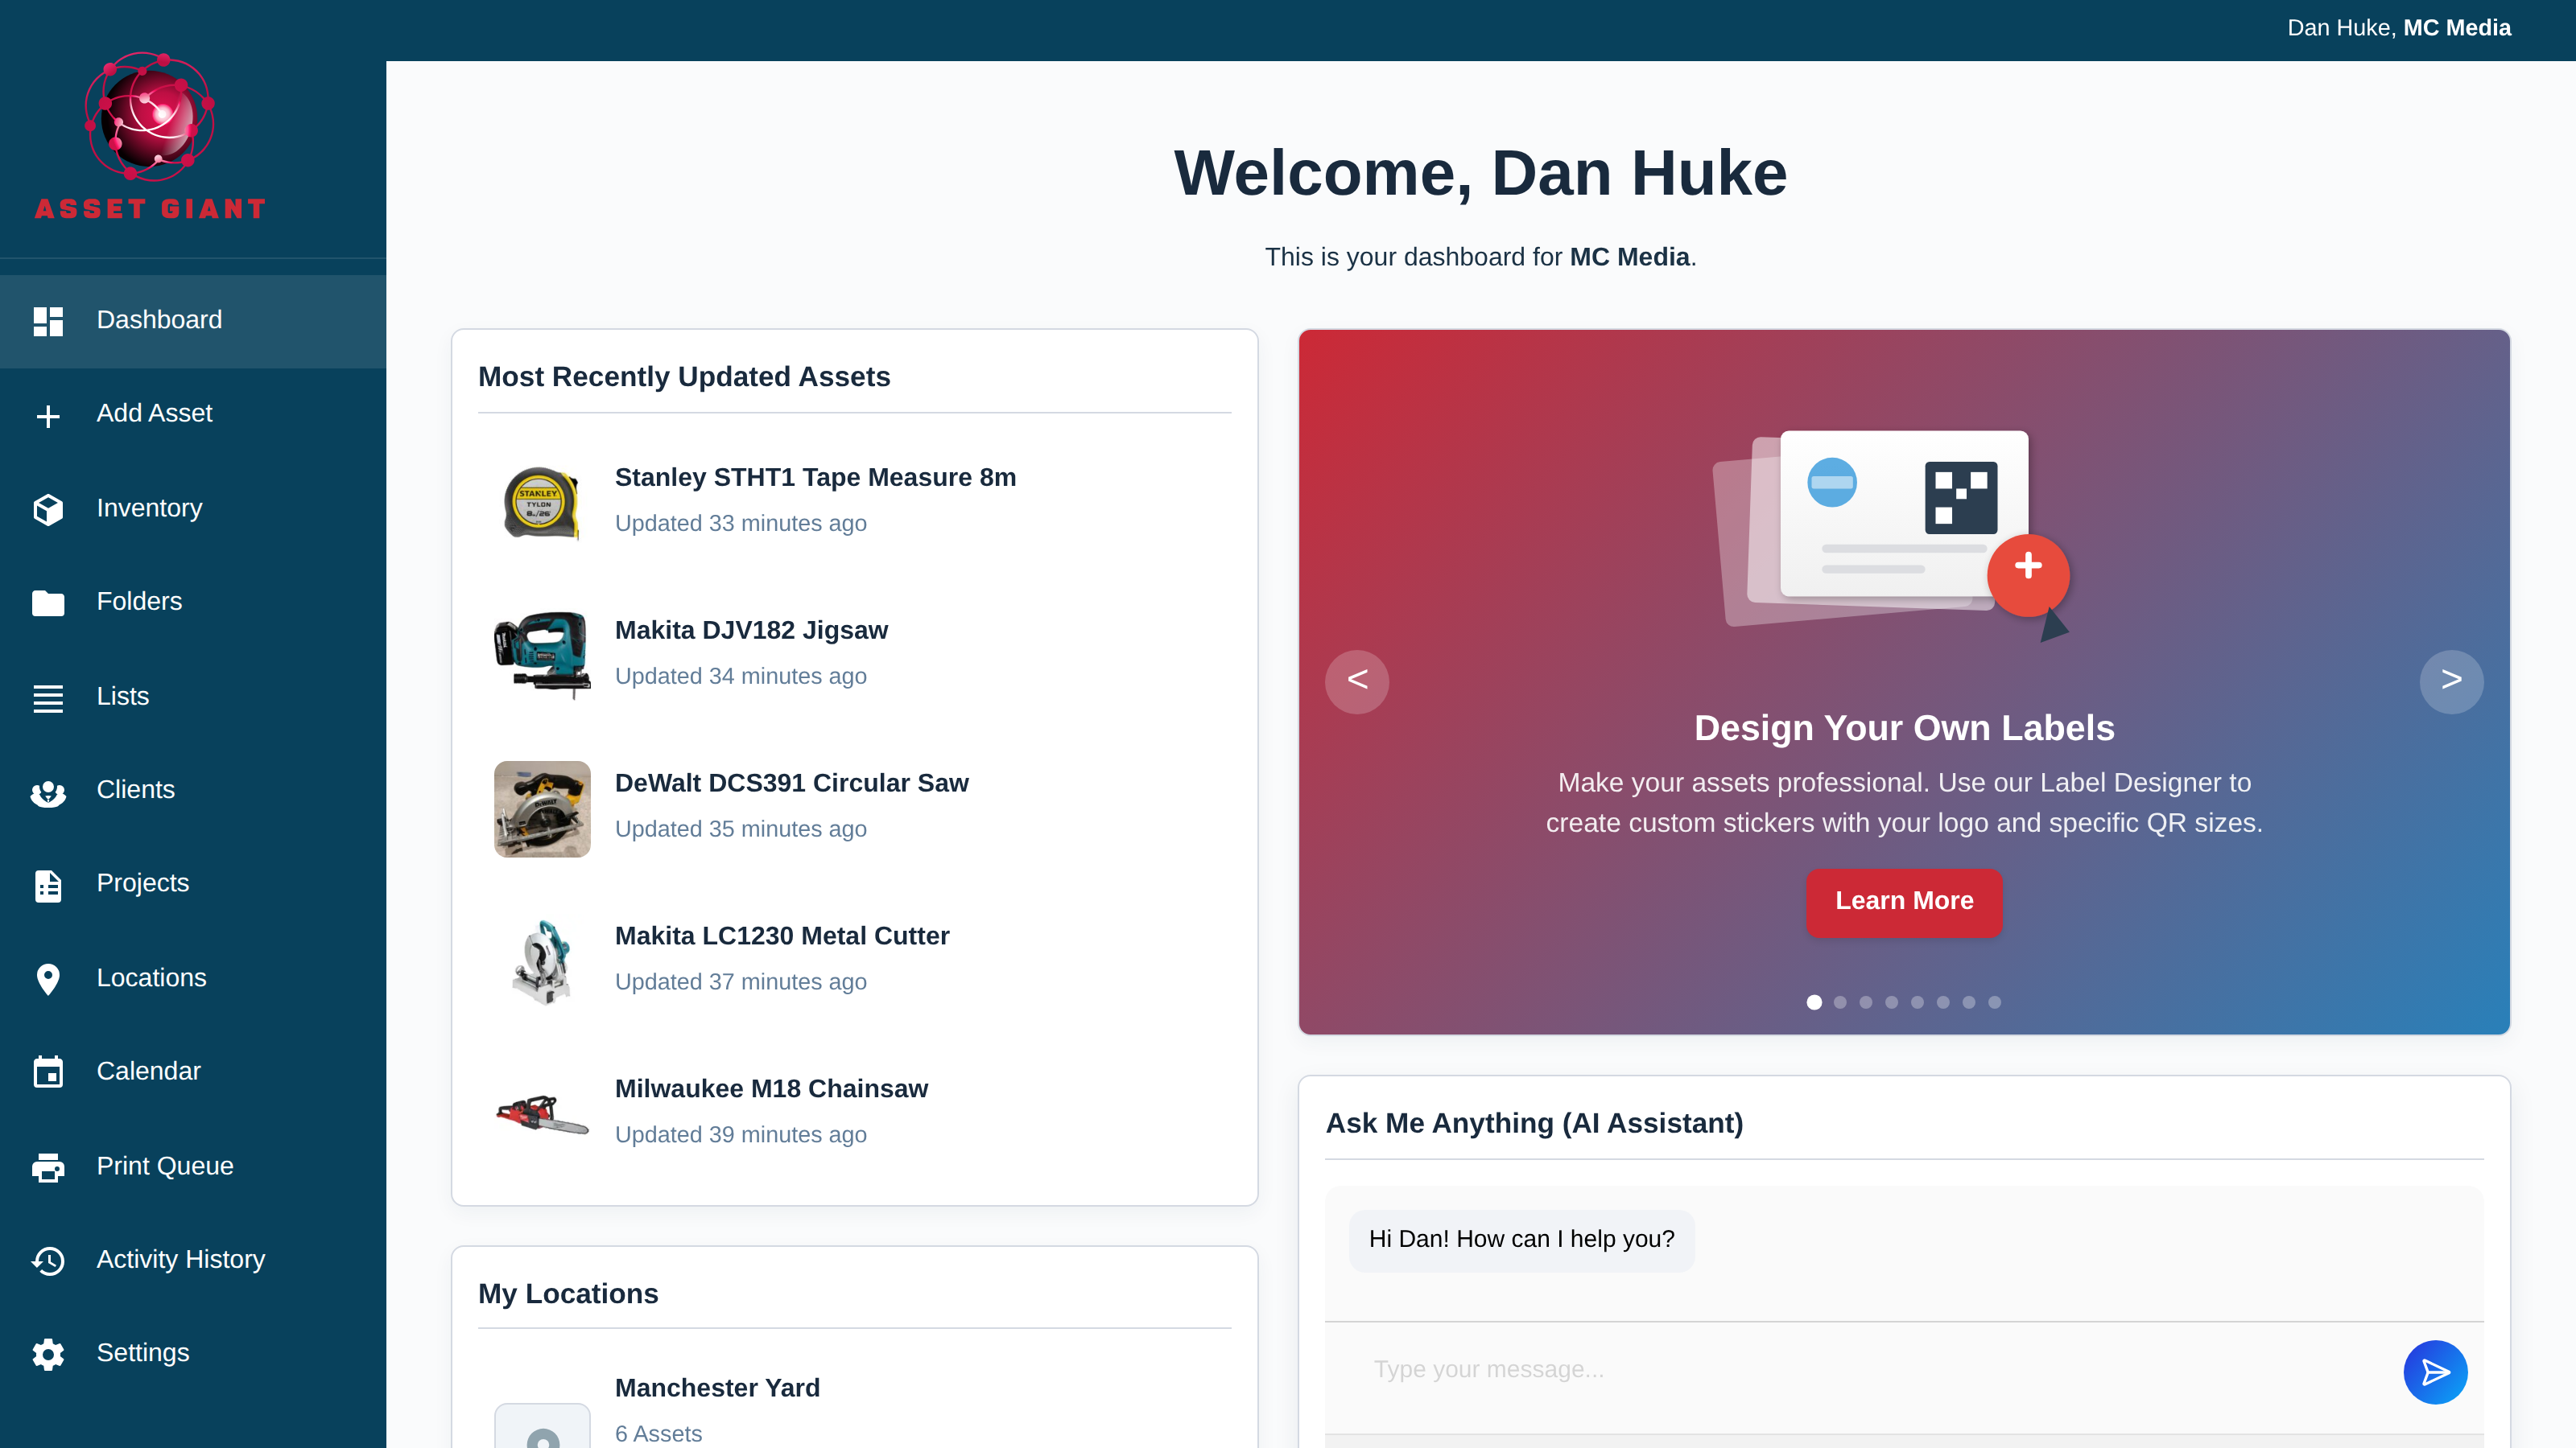Open the Clients section

193,792
